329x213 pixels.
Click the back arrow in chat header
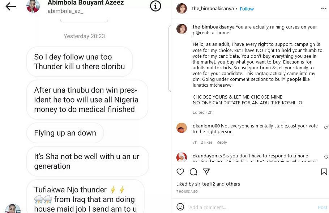point(11,6)
